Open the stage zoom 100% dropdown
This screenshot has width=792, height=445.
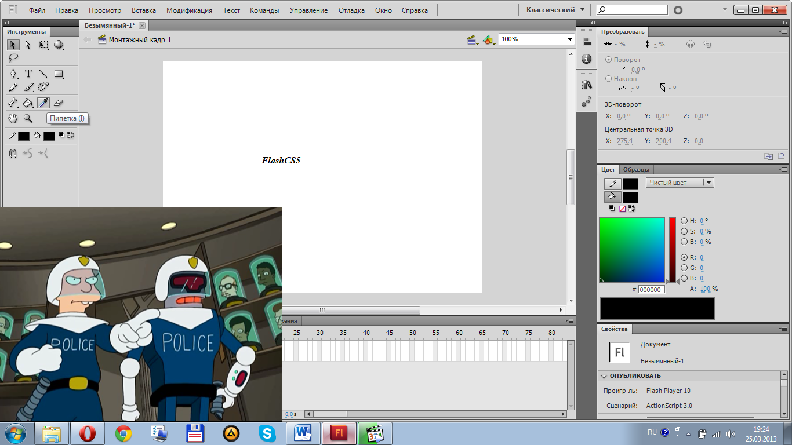570,39
